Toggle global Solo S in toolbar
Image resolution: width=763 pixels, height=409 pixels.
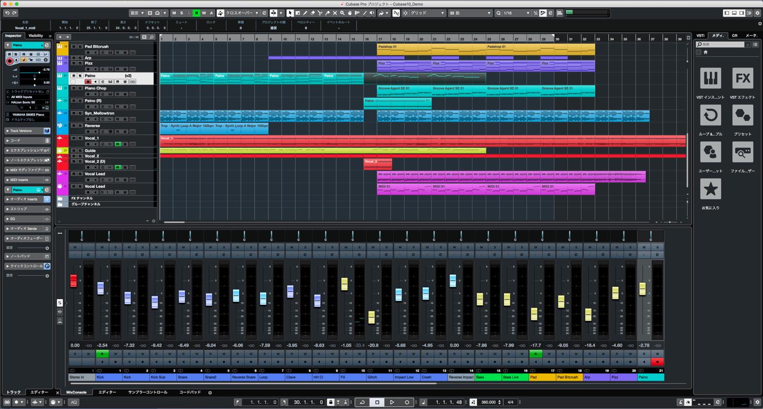click(181, 13)
